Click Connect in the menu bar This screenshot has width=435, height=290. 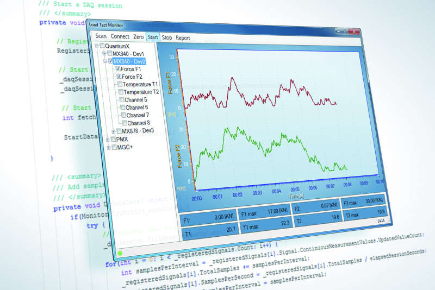pos(120,37)
